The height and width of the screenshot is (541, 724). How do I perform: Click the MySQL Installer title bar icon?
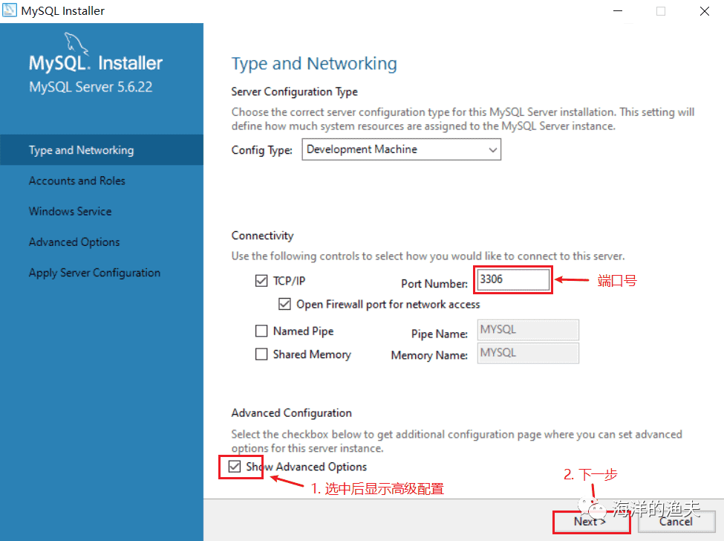pos(10,11)
